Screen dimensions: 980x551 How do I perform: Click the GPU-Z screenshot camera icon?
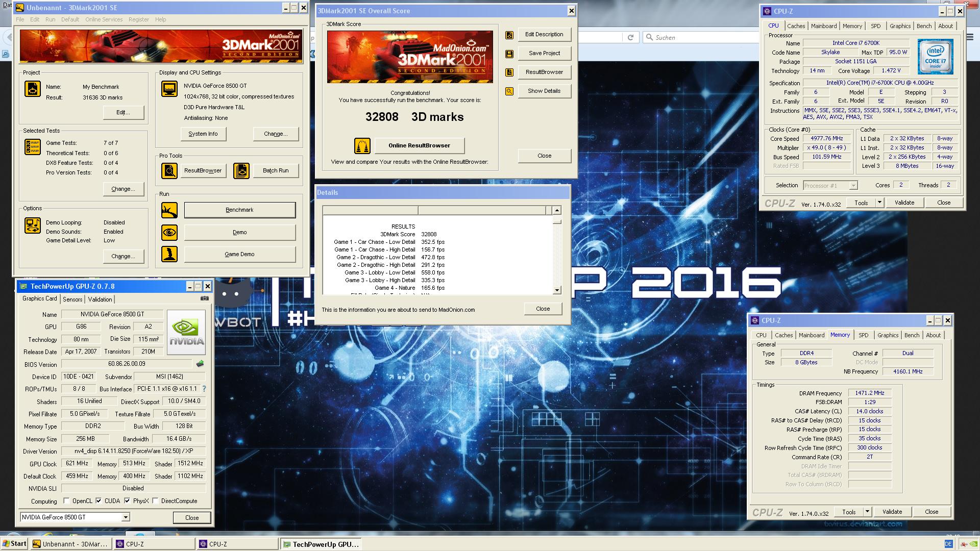point(205,298)
